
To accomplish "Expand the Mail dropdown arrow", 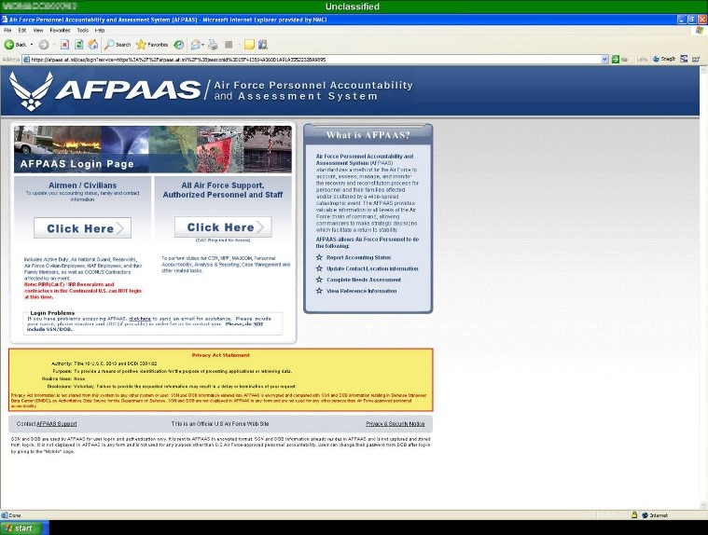I will tap(202, 44).
